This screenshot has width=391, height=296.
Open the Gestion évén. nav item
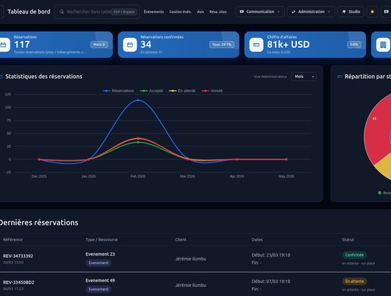(x=180, y=11)
